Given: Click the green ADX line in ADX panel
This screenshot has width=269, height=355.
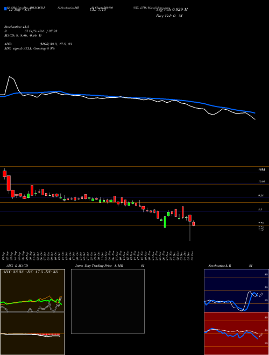Looking at the screenshot, I should pos(32,301).
